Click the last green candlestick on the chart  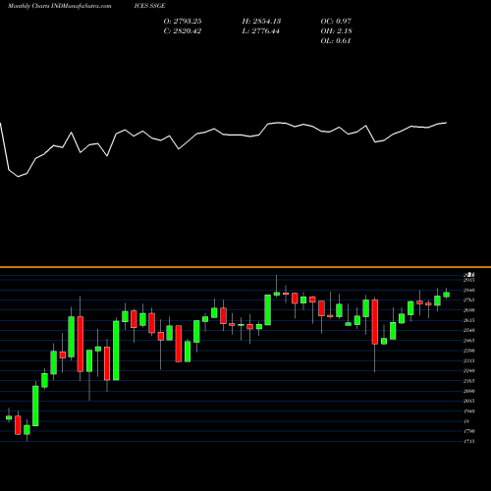tap(447, 295)
